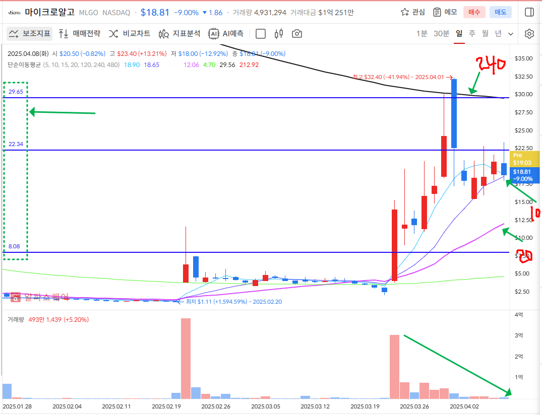The height and width of the screenshot is (415, 542).
Task: Open the 매매전략 trading strategy tool
Action: pyautogui.click(x=80, y=33)
